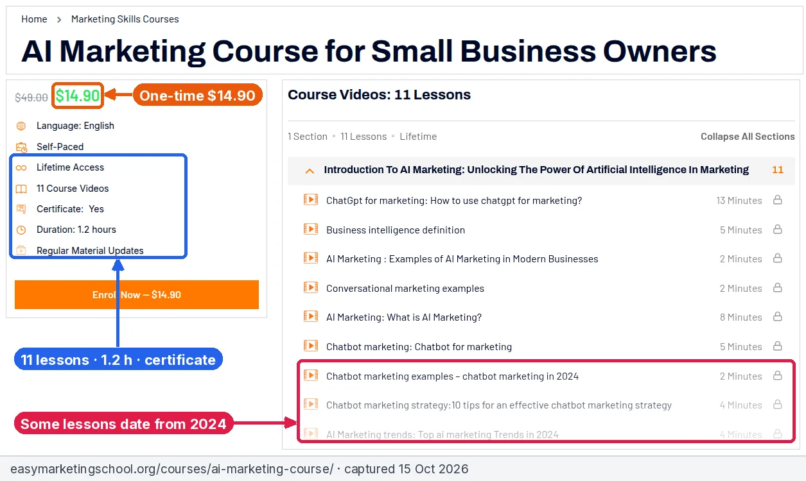Click the clock icon next to Duration
806x481 pixels.
[21, 230]
